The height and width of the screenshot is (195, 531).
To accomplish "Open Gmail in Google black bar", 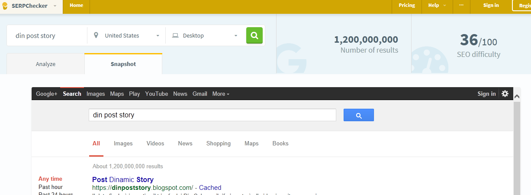I will 200,94.
